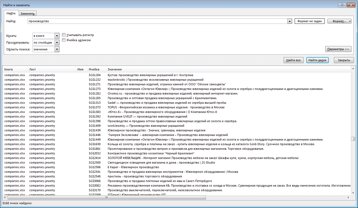Viewport: 358px width, 208px height.
Task: Select Галерея Эксклюзива result row $G$1446
Action: (177, 135)
